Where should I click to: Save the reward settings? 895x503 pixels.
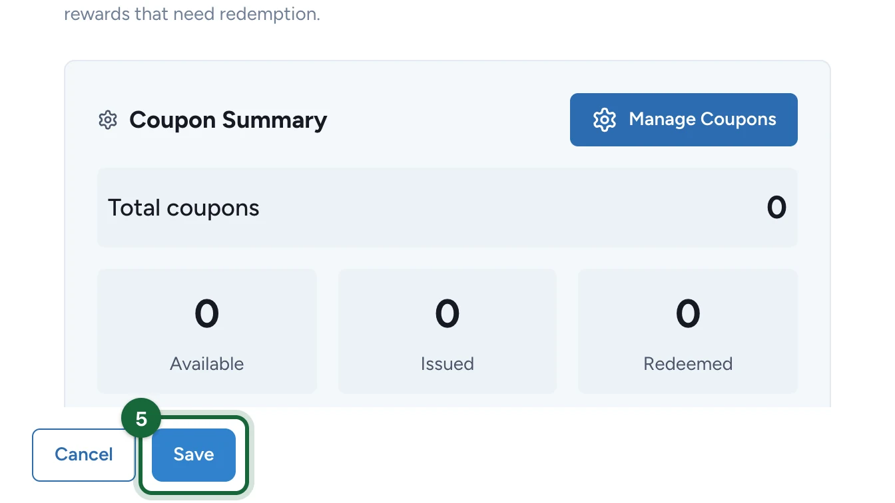(194, 455)
